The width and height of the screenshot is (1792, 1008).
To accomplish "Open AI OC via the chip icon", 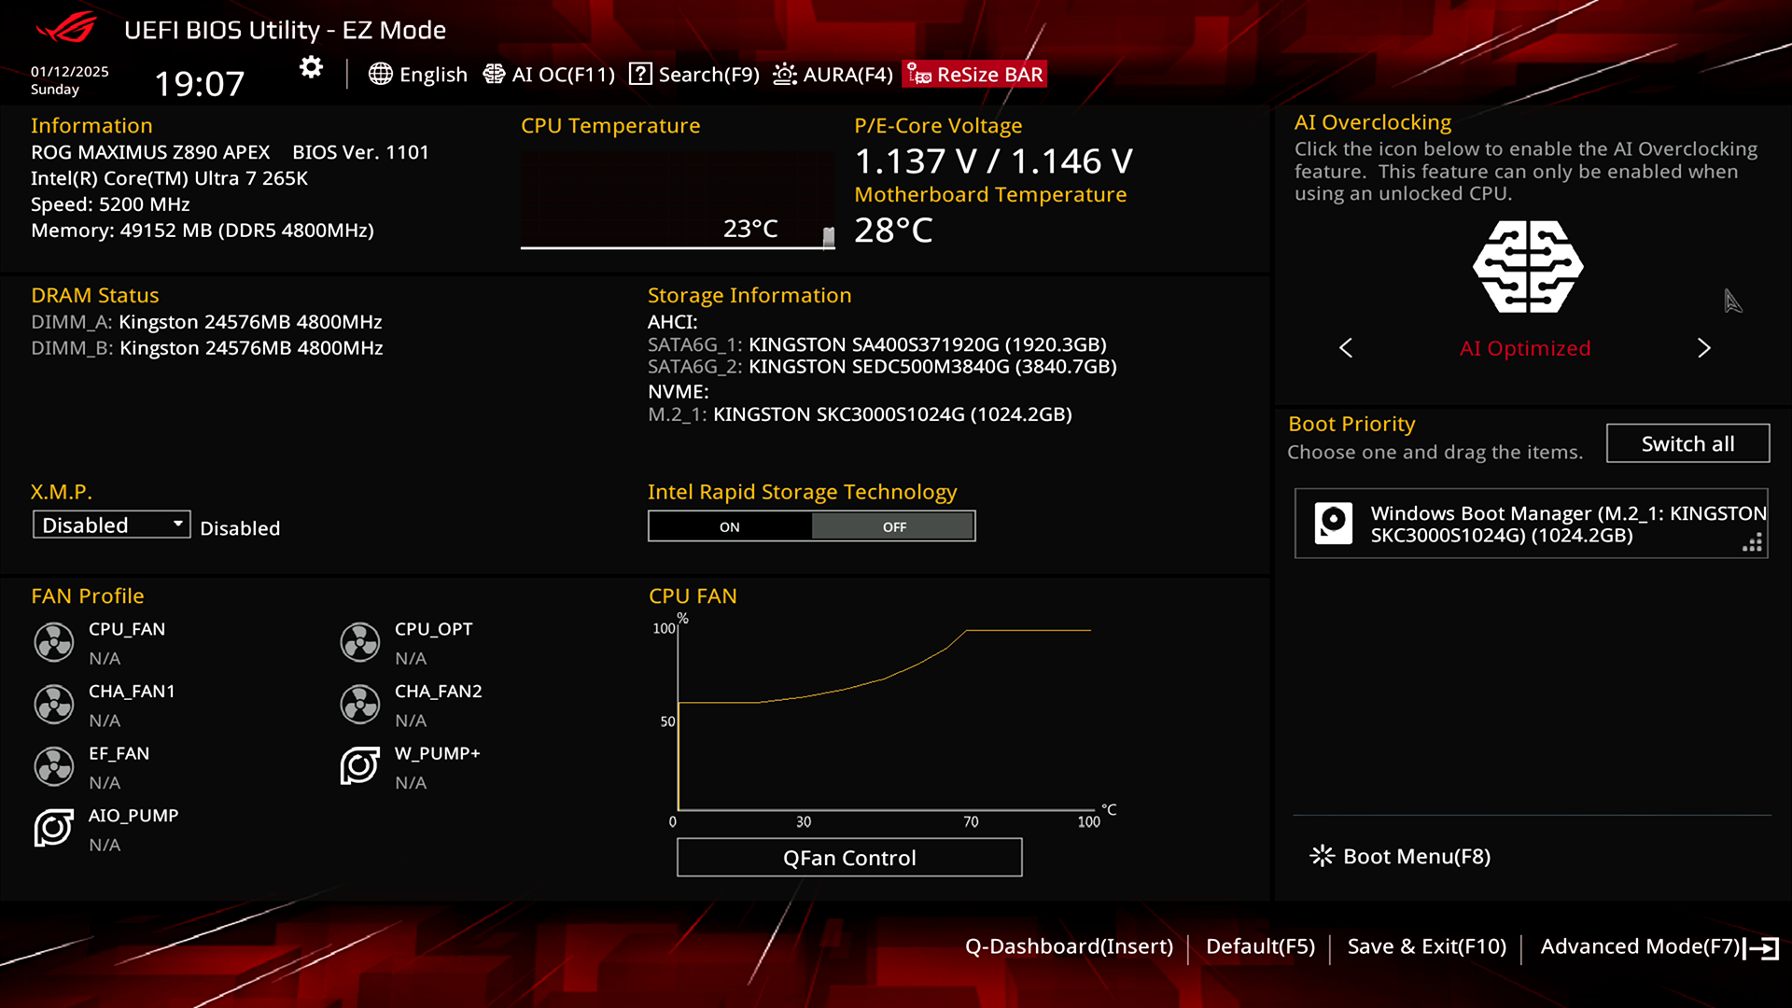I will [x=494, y=74].
